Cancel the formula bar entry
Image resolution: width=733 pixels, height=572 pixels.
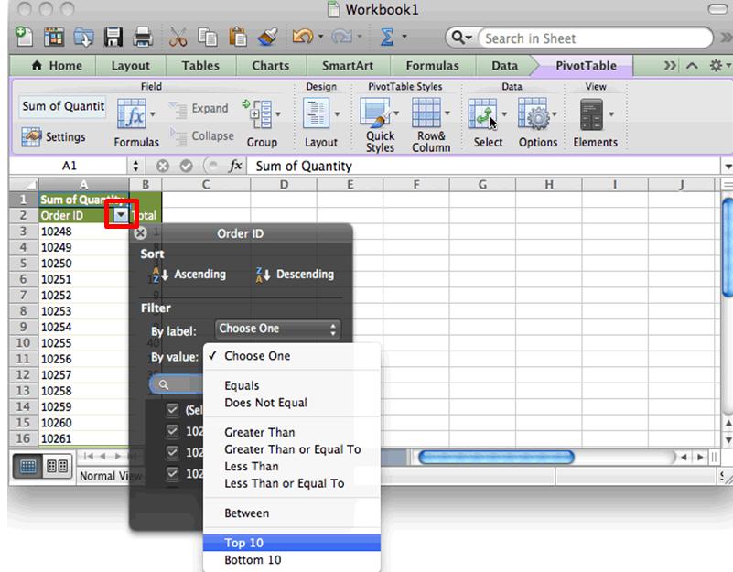(163, 166)
